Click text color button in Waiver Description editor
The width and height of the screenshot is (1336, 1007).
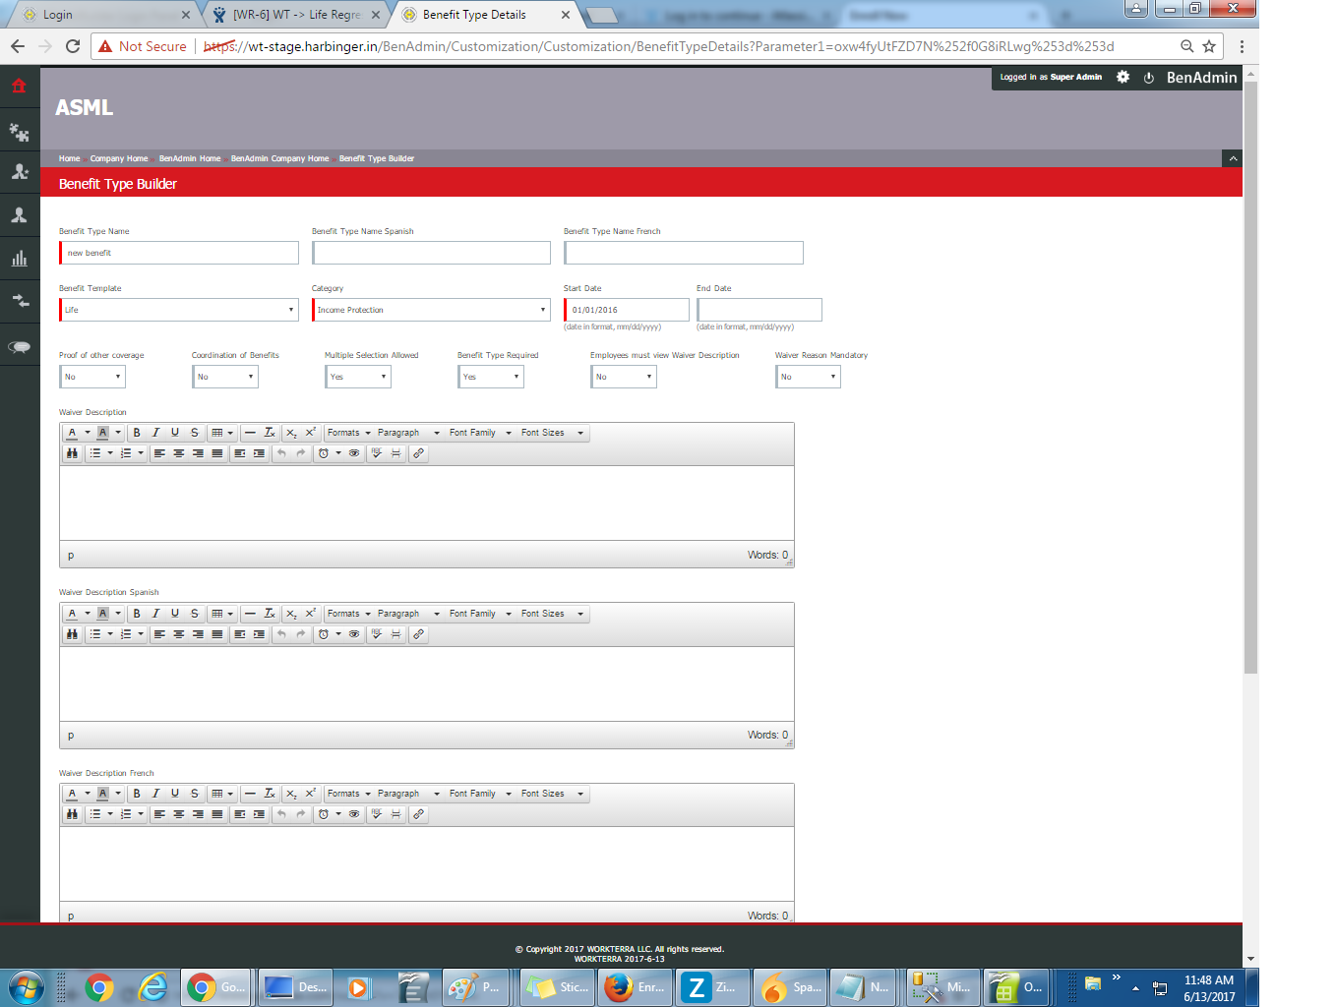(72, 433)
